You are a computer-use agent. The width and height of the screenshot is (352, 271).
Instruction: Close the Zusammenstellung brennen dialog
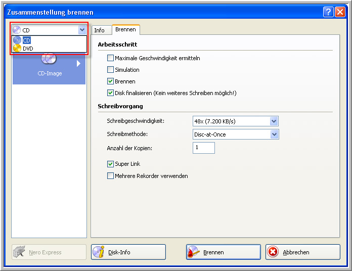pyautogui.click(x=340, y=12)
